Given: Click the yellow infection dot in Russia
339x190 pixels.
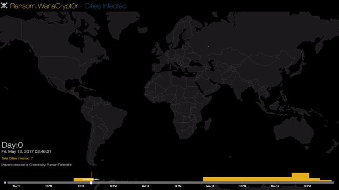Looking at the screenshot, I should (x=208, y=46).
